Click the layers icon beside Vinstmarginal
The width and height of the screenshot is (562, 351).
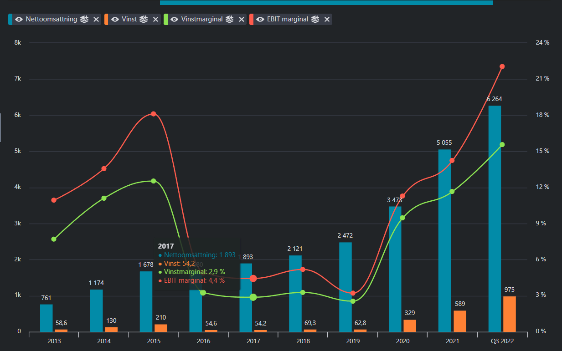click(230, 19)
